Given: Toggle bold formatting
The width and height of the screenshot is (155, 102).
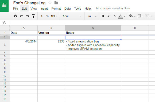Looking at the screenshot, I should [103, 16].
